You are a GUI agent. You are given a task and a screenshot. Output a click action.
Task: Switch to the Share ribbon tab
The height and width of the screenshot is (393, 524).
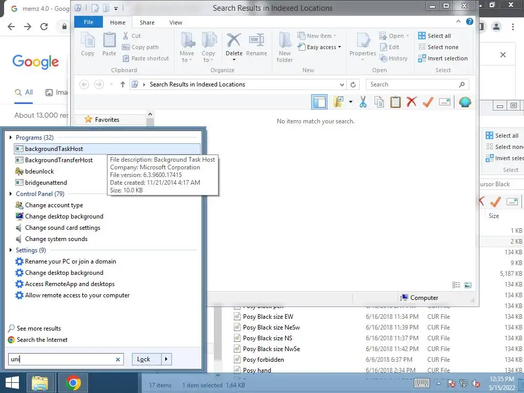point(147,23)
